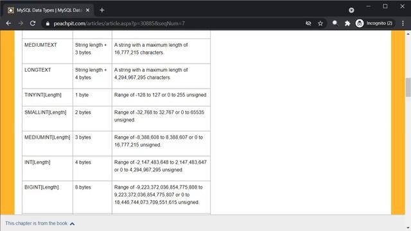Click the '16,777,215 characters' description

[x=161, y=51]
